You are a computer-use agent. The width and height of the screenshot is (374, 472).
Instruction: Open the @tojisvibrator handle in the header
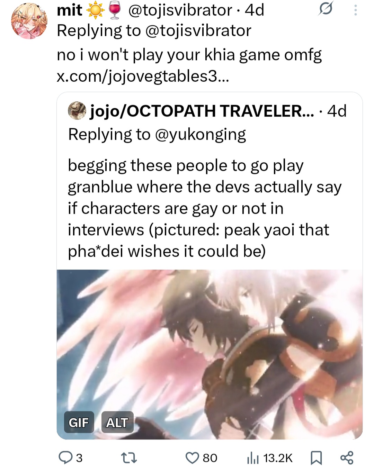(x=180, y=10)
